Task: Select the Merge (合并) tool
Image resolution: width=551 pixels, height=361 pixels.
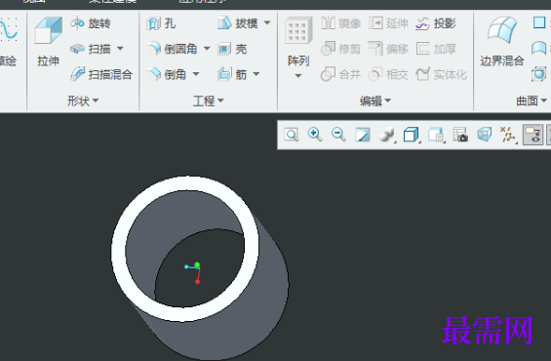Action: [x=341, y=74]
